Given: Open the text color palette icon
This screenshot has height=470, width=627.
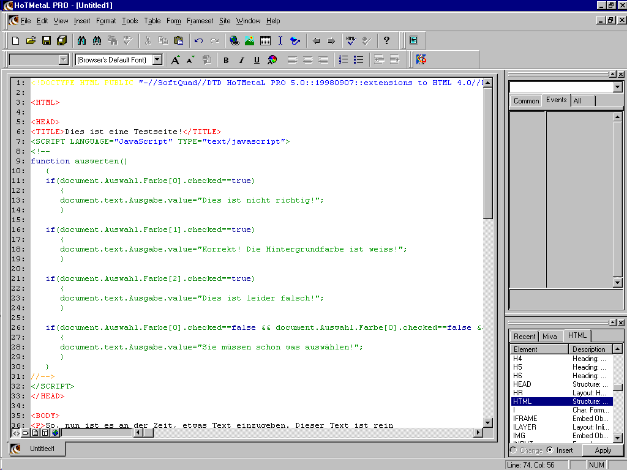Looking at the screenshot, I should tap(272, 60).
